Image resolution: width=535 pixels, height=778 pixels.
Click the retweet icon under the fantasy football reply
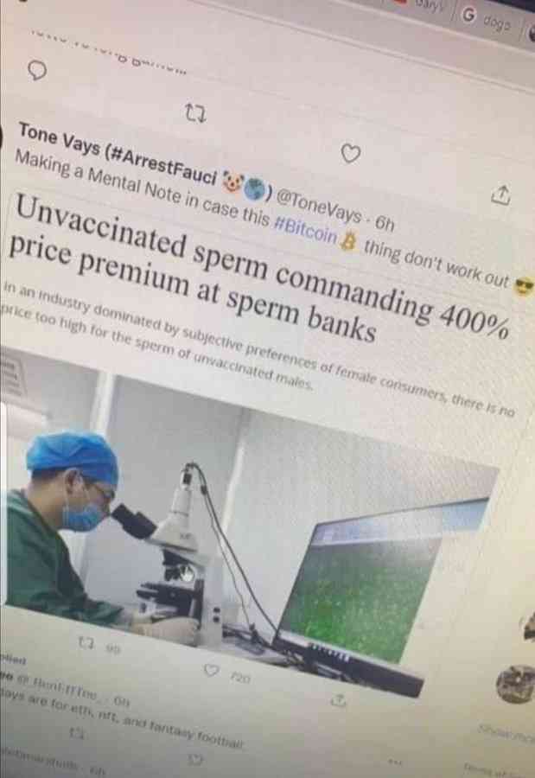[x=76, y=733]
